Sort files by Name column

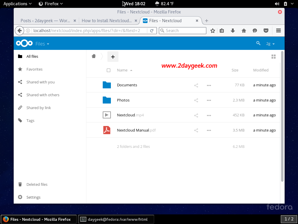coord(125,70)
